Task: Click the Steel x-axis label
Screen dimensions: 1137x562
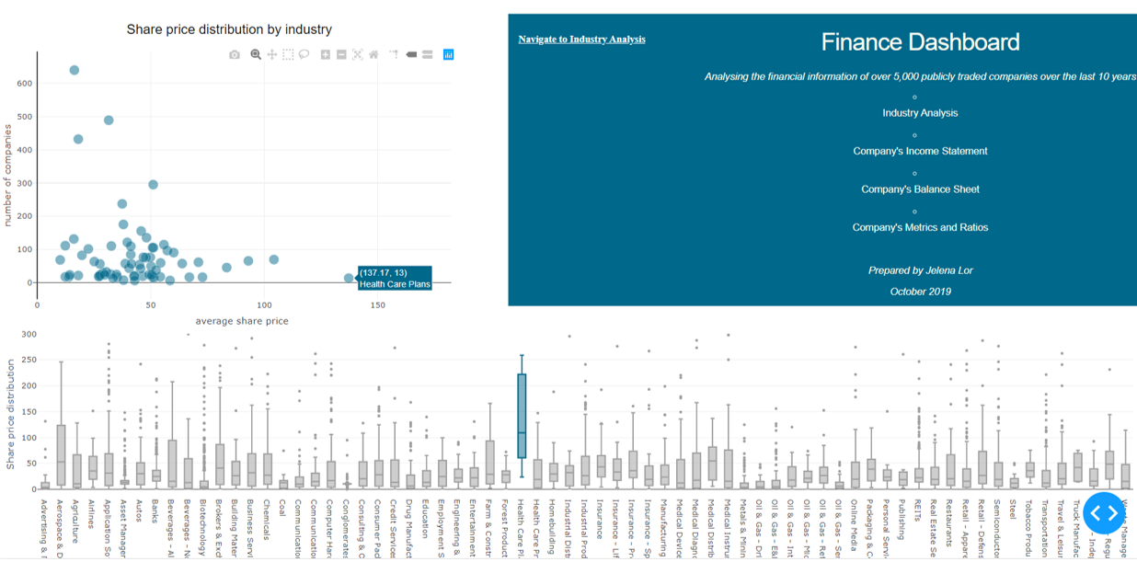Action: (x=1013, y=510)
